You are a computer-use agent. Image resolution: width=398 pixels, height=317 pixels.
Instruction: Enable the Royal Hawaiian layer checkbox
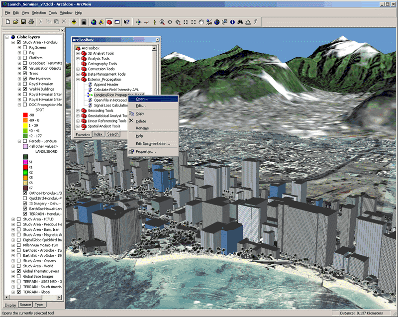(x=25, y=84)
